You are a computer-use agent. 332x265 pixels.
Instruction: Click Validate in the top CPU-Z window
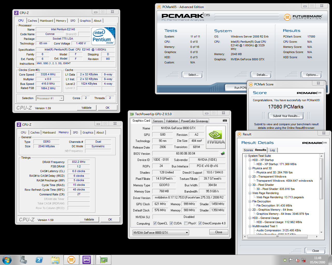click(x=86, y=108)
